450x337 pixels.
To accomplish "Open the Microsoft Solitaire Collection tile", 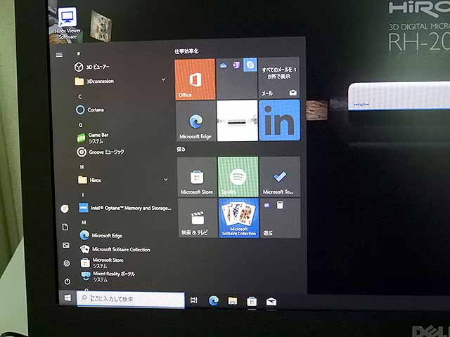I will point(239,218).
